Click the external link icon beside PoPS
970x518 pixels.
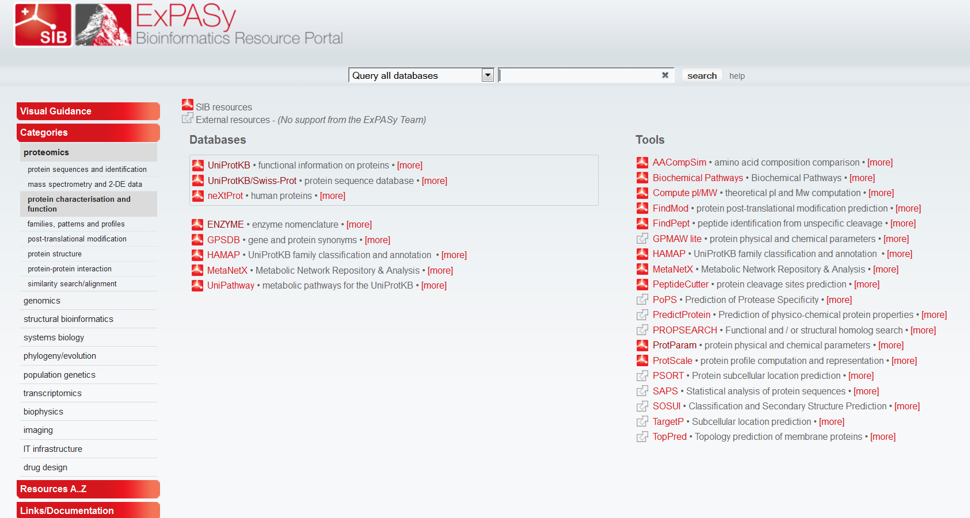[x=642, y=300]
